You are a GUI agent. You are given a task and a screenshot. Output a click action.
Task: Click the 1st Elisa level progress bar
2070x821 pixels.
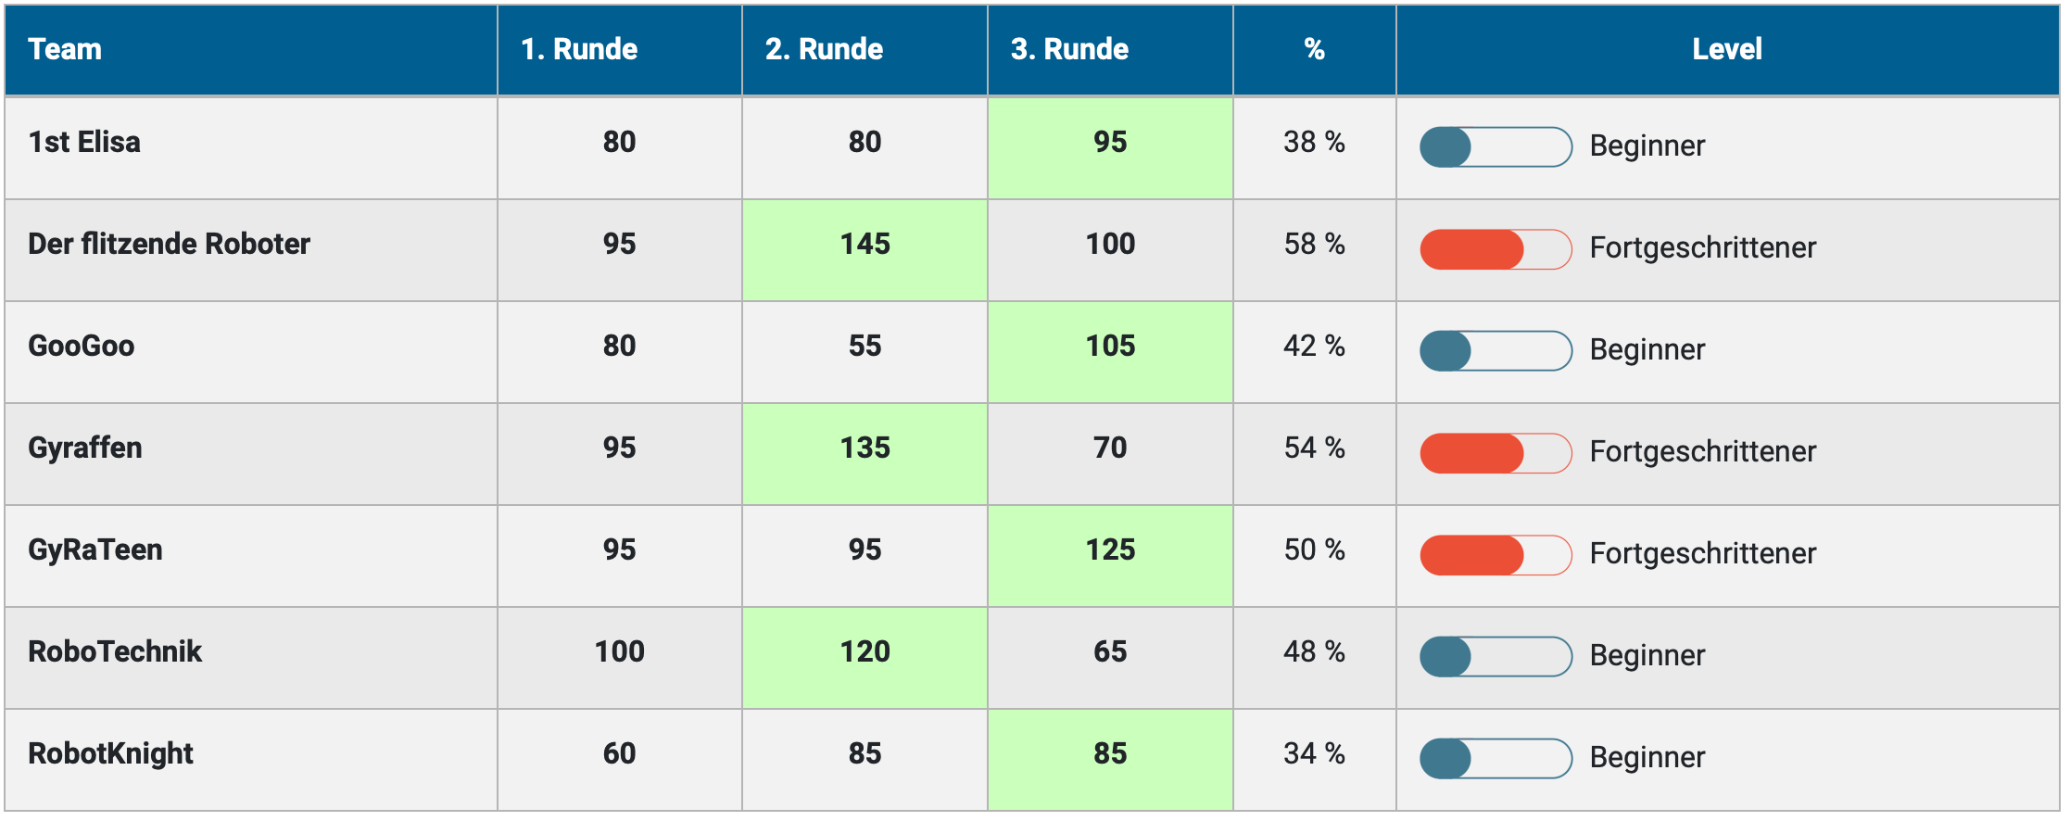1496,147
